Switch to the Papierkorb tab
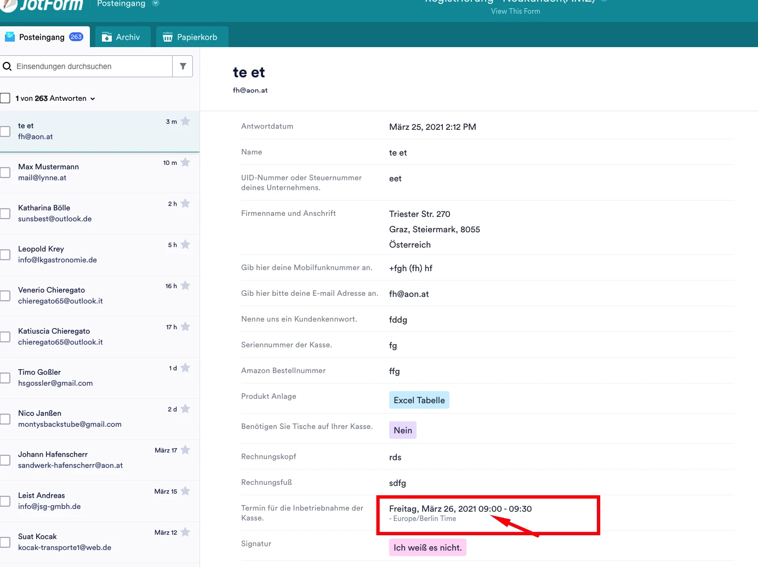The height and width of the screenshot is (567, 758). tap(192, 37)
